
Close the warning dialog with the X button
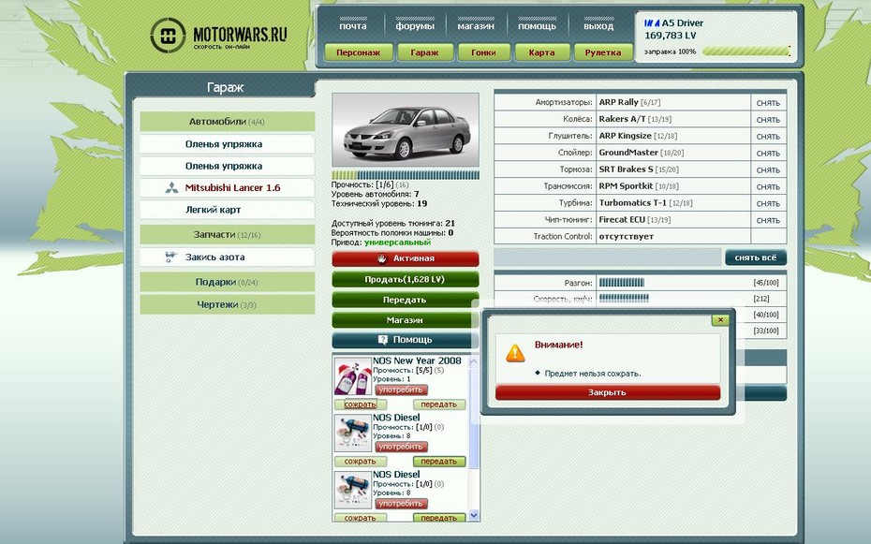click(720, 319)
